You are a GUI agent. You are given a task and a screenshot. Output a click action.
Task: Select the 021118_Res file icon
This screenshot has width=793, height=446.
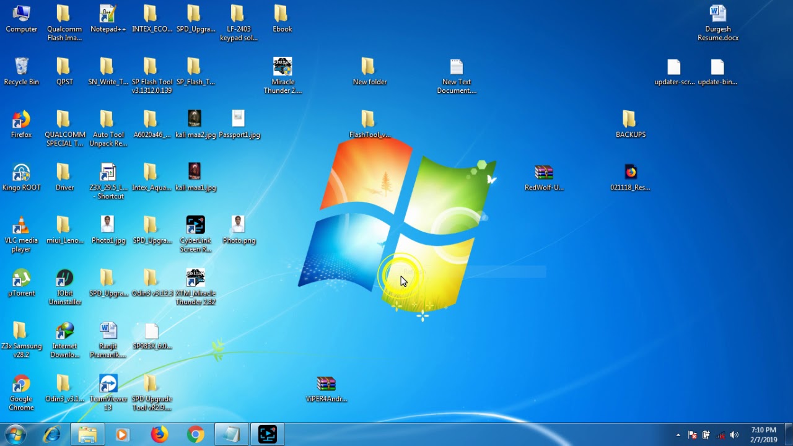coord(630,177)
